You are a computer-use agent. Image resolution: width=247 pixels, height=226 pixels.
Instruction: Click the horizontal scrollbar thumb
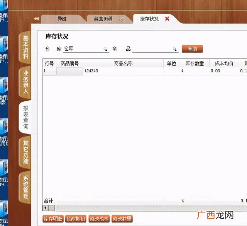pos(52,208)
